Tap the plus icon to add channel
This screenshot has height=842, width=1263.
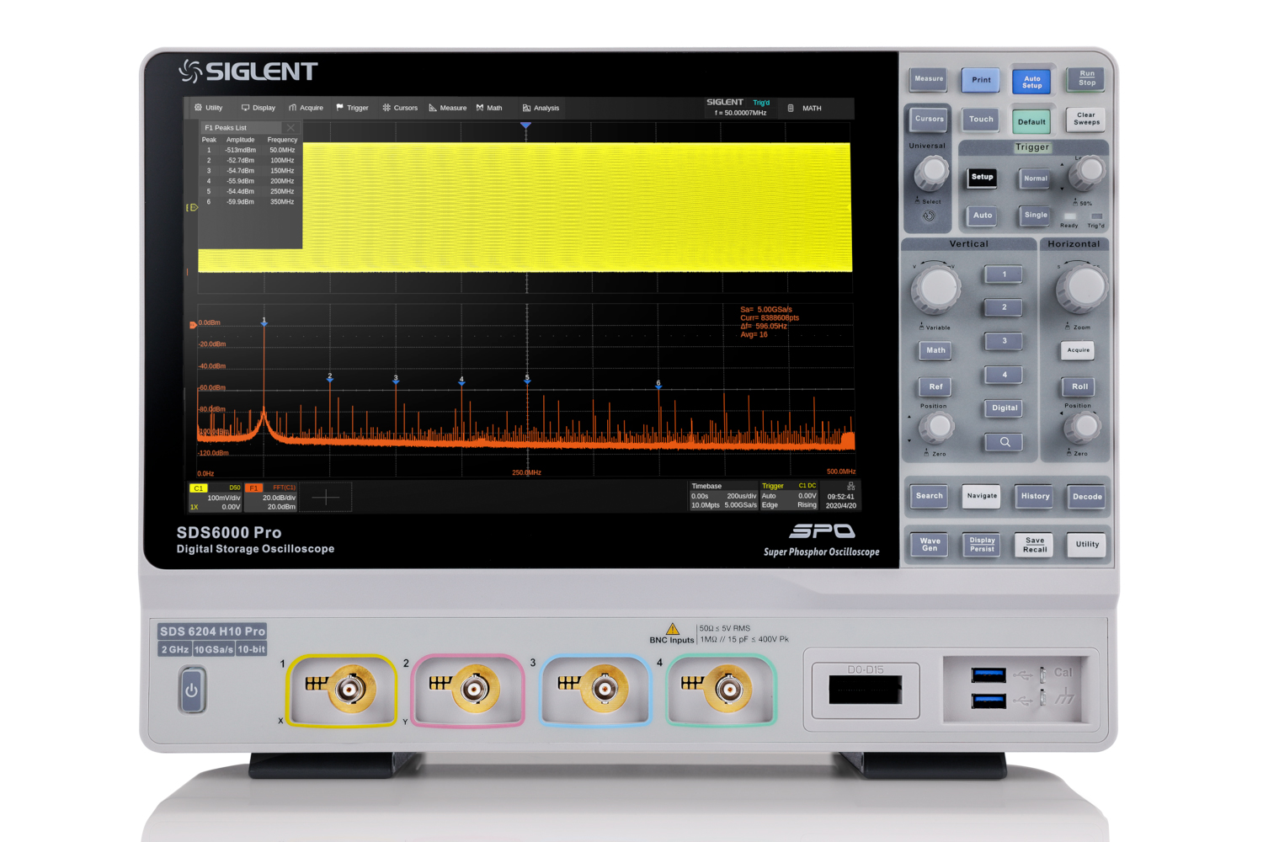326,498
